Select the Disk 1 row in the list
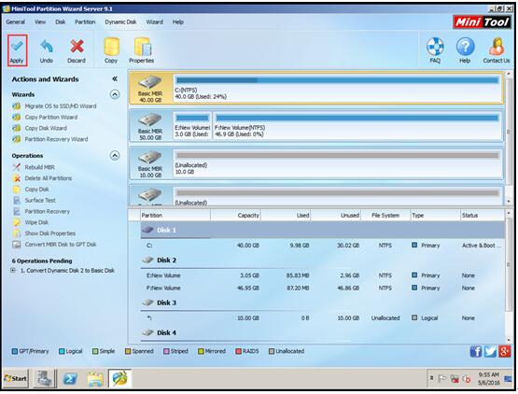 click(x=322, y=230)
